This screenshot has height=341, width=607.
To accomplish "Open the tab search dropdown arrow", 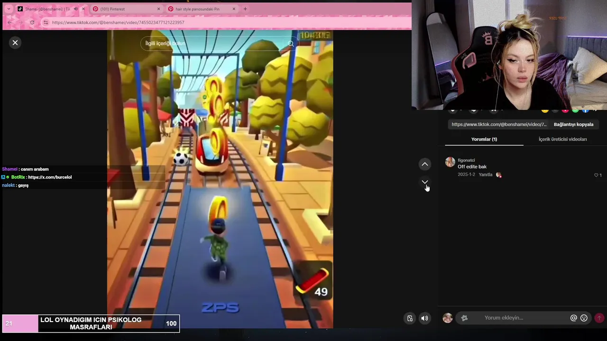I will pyautogui.click(x=9, y=9).
